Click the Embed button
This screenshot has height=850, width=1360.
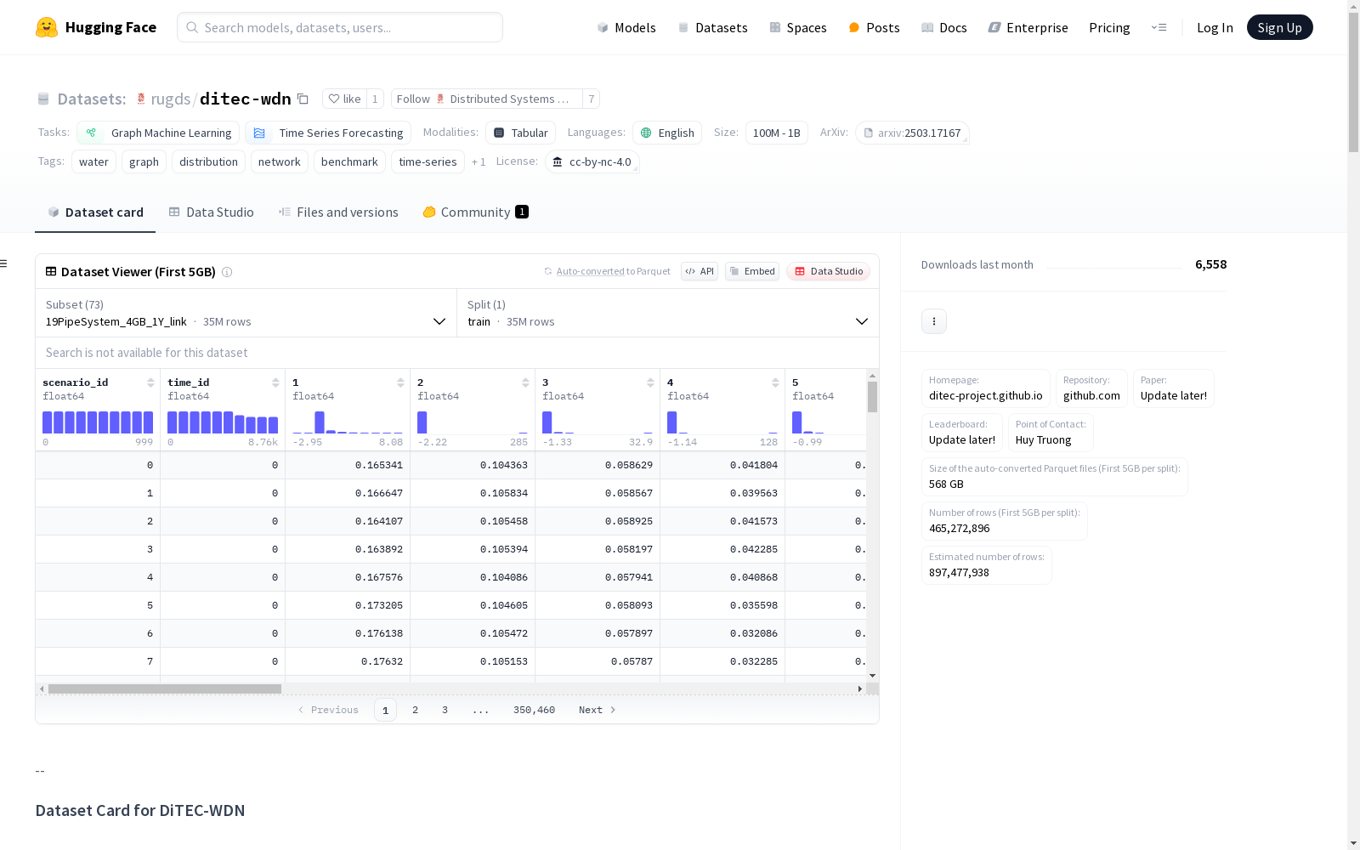(752, 271)
